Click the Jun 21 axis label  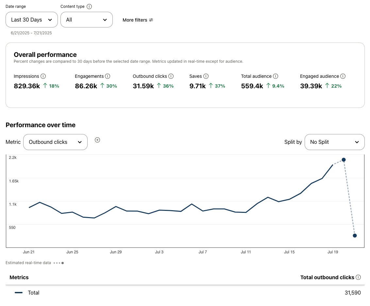[x=29, y=252]
